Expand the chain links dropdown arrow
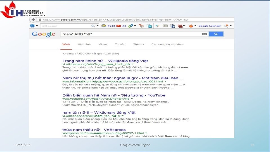270x152 pixels. coord(135,26)
